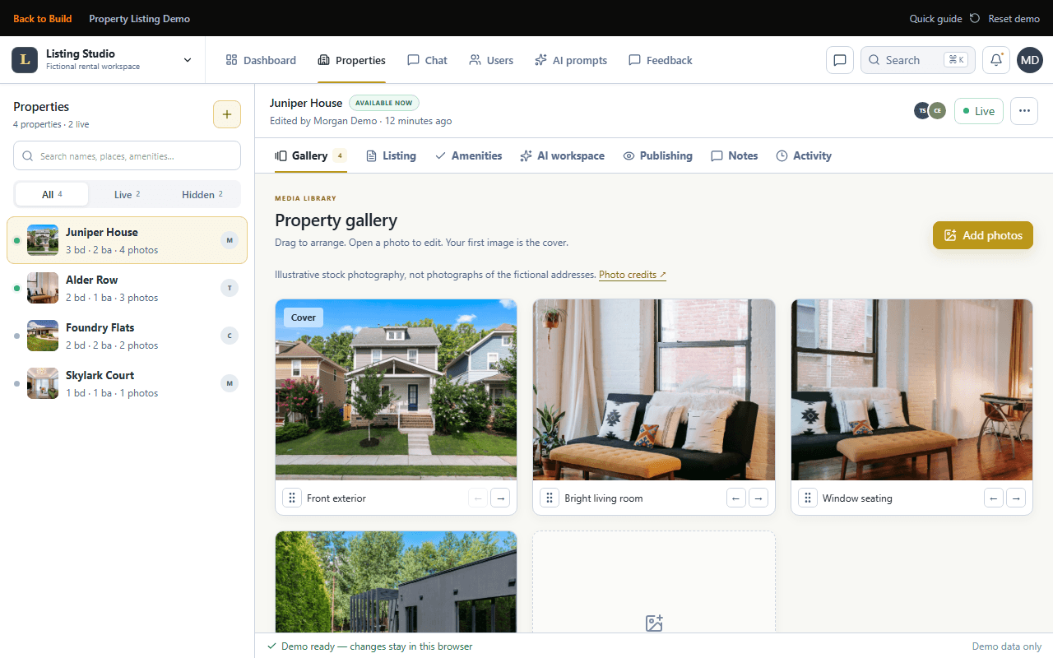Go to the Dashboard navigation tab
1053x658 pixels.
coord(261,60)
